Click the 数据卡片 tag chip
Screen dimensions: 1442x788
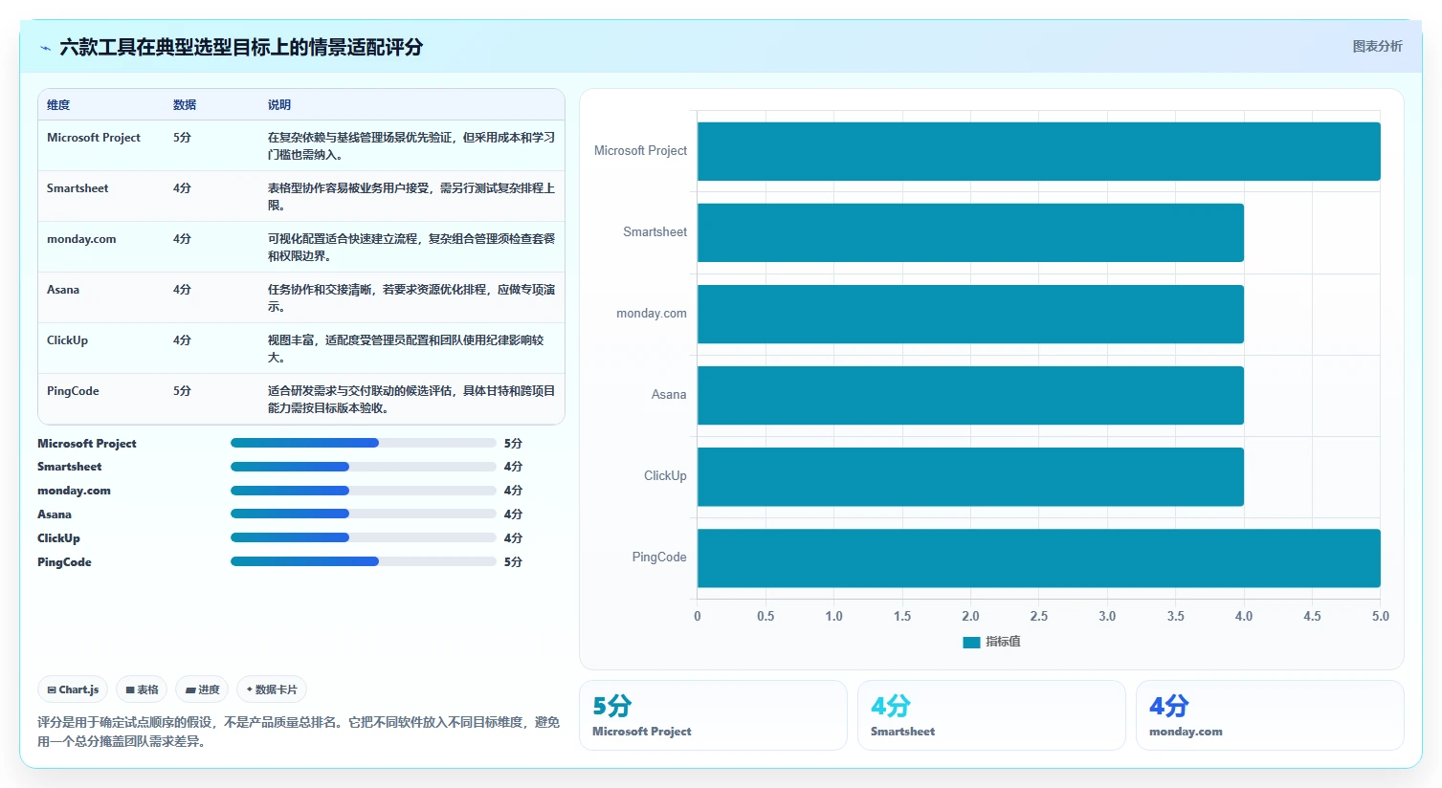[272, 689]
